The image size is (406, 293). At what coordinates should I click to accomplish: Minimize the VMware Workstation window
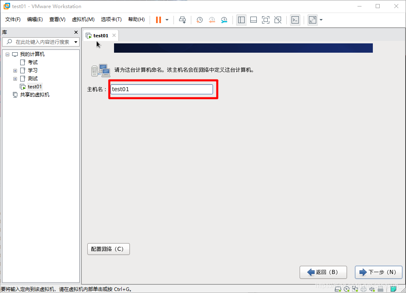(x=359, y=6)
